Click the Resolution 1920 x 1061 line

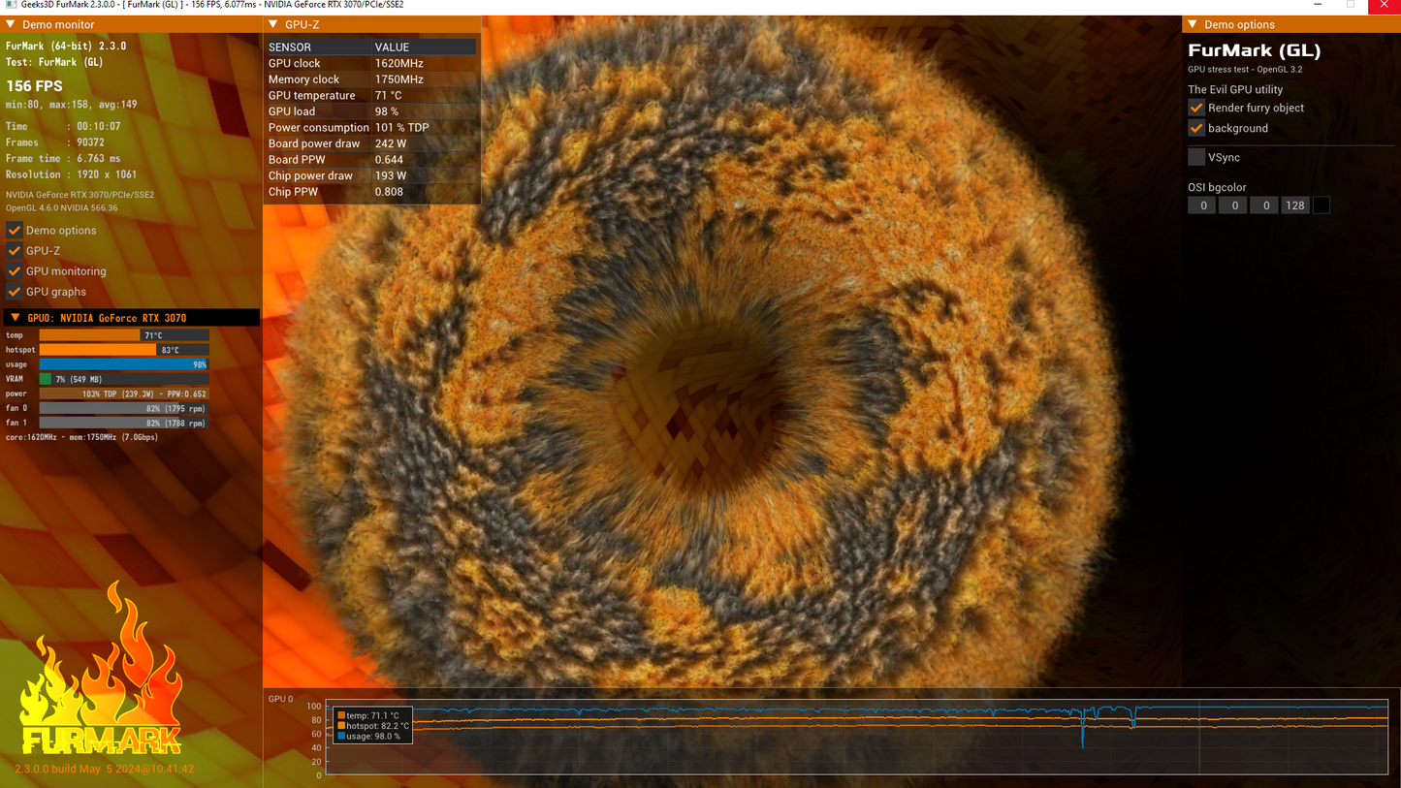click(x=71, y=175)
